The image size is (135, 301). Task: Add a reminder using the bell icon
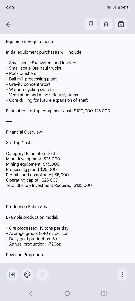[106, 24]
